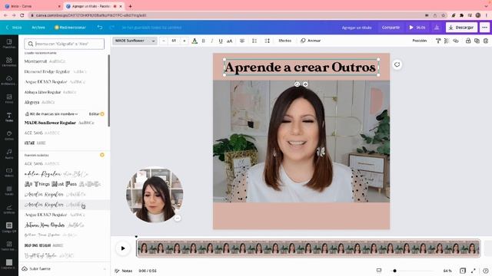Screen dimensions: 492x276
Task: Play the video timeline
Action: [123, 248]
